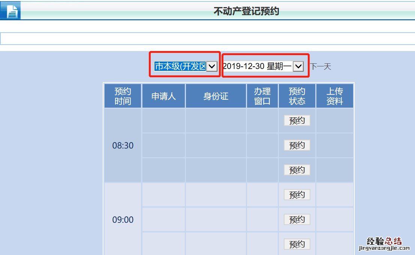Select the 身份证 column header
This screenshot has width=415, height=255.
(x=216, y=96)
